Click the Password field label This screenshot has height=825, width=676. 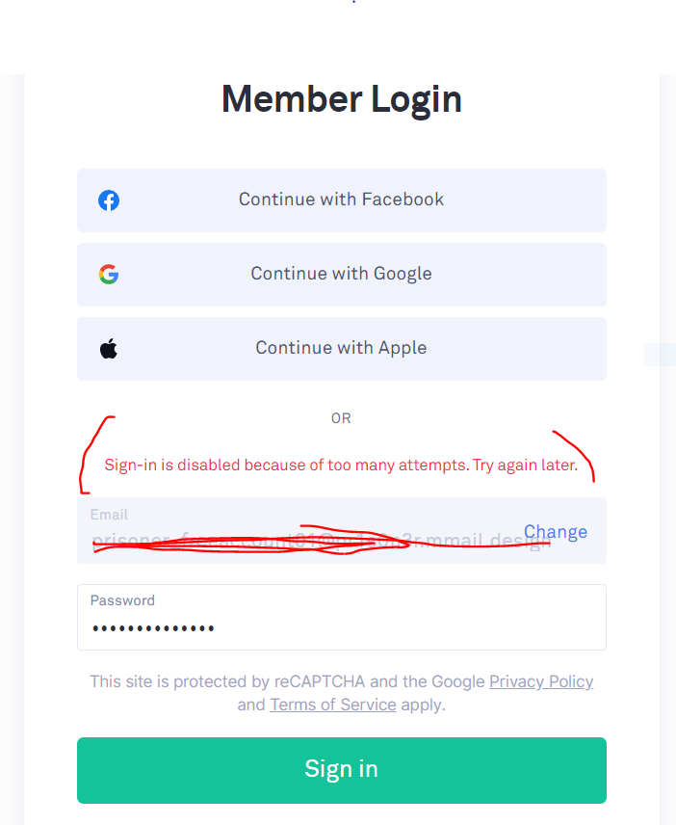(x=122, y=600)
